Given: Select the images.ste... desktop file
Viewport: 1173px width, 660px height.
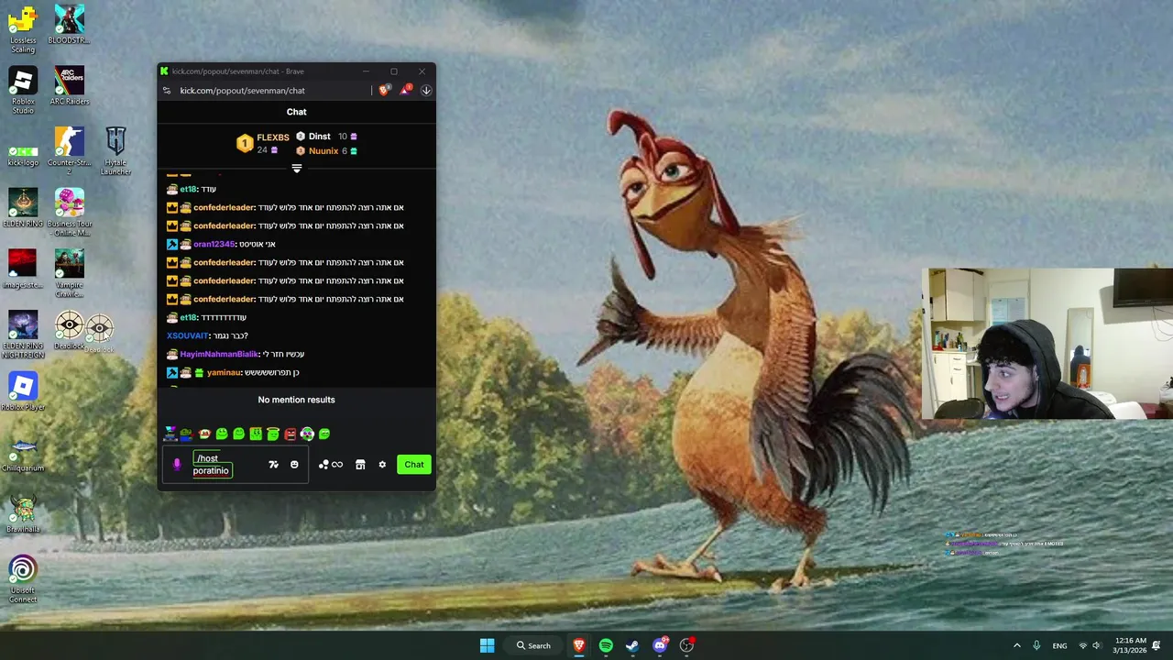Looking at the screenshot, I should pos(23,269).
